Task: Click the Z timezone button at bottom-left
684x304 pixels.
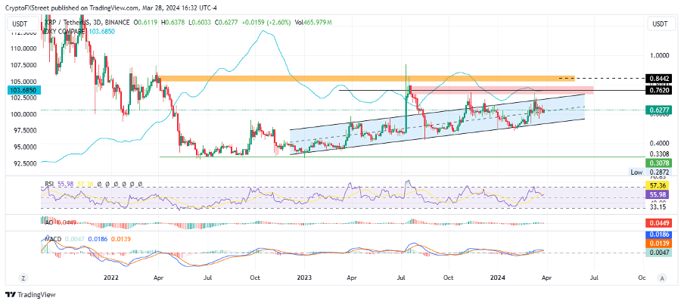Action: tap(23, 278)
